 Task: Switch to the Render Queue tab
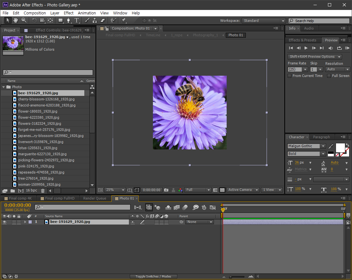tap(95, 198)
